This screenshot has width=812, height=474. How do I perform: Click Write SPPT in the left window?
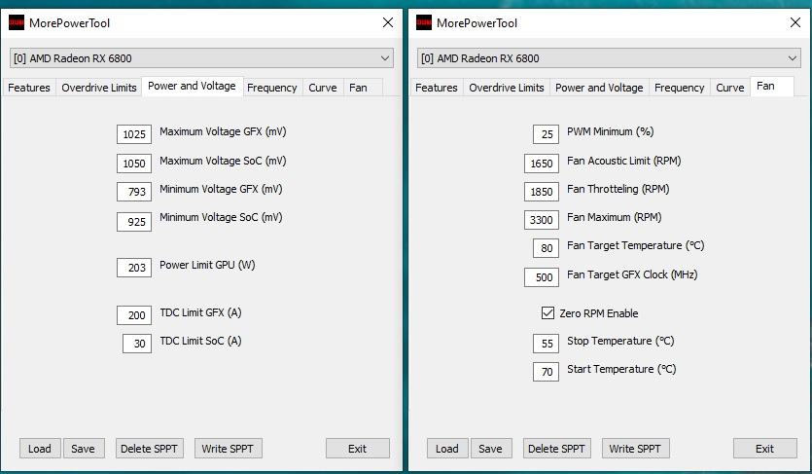pyautogui.click(x=228, y=449)
